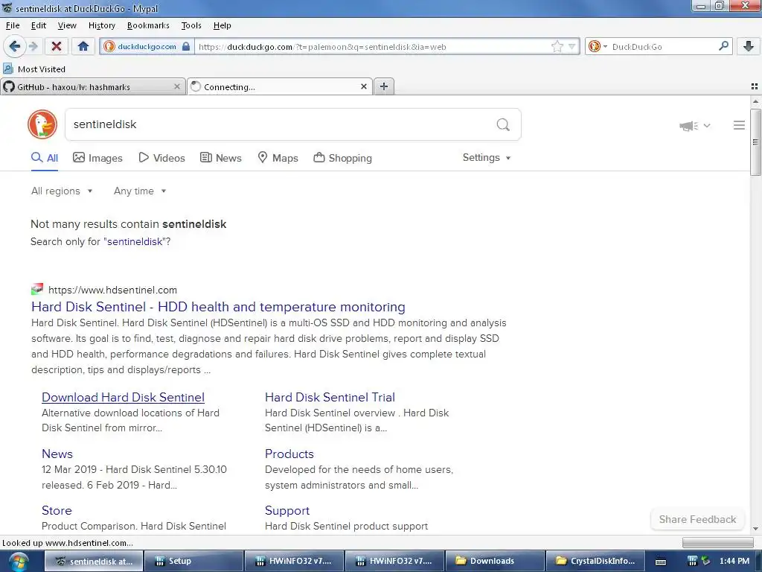This screenshot has width=762, height=572.
Task: Open the News sitelink
Action: [57, 454]
